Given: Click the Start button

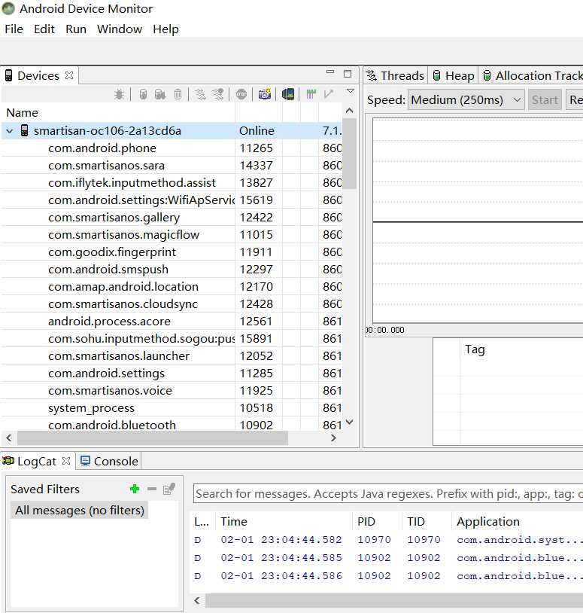Looking at the screenshot, I should (x=545, y=100).
